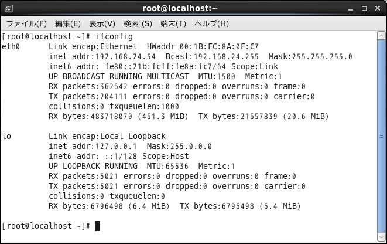Open the ヘルプ(H) menu

click(211, 23)
